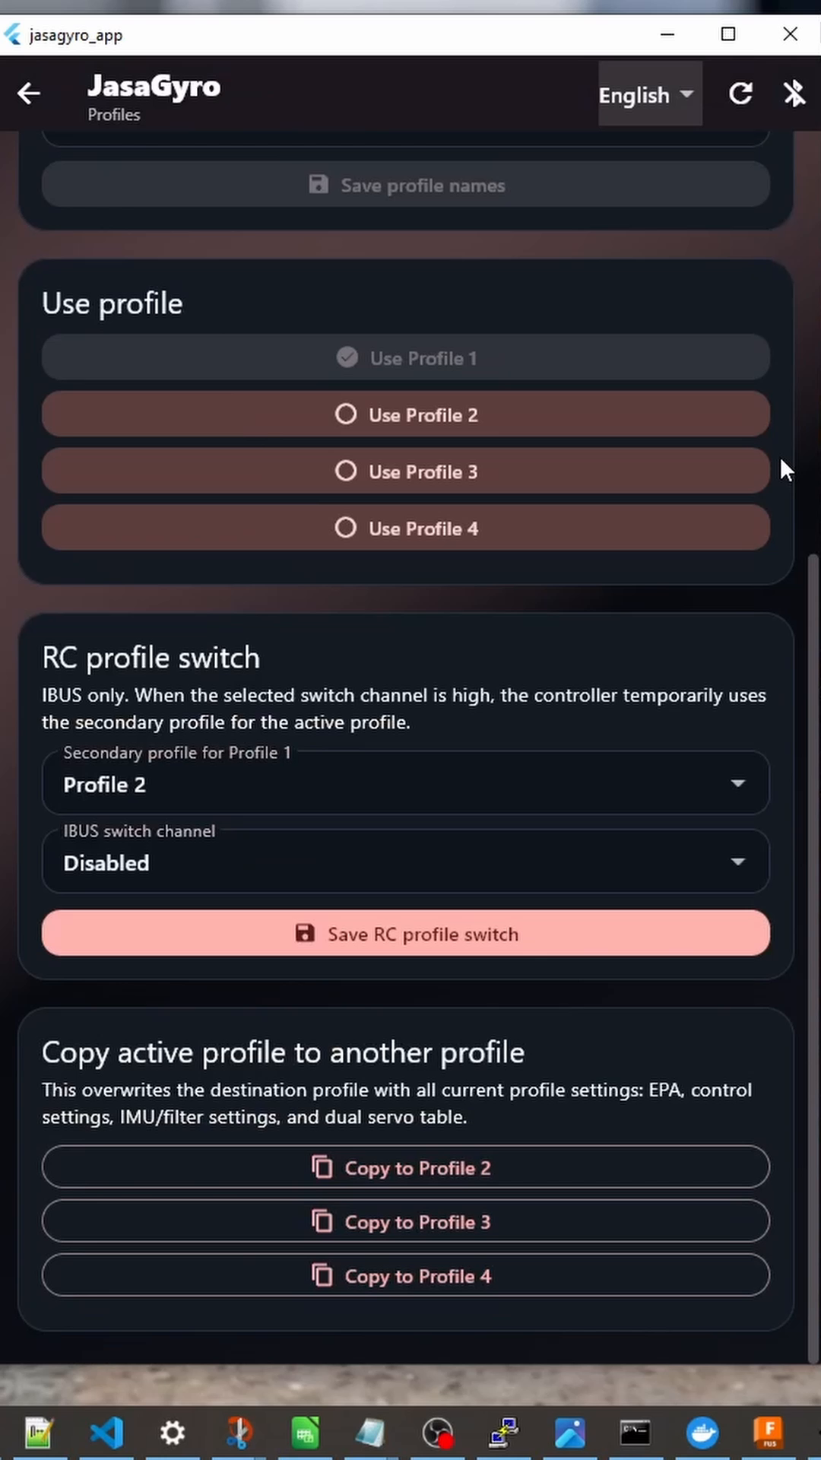This screenshot has width=821, height=1460.
Task: Go back using the arrow icon
Action: [29, 94]
